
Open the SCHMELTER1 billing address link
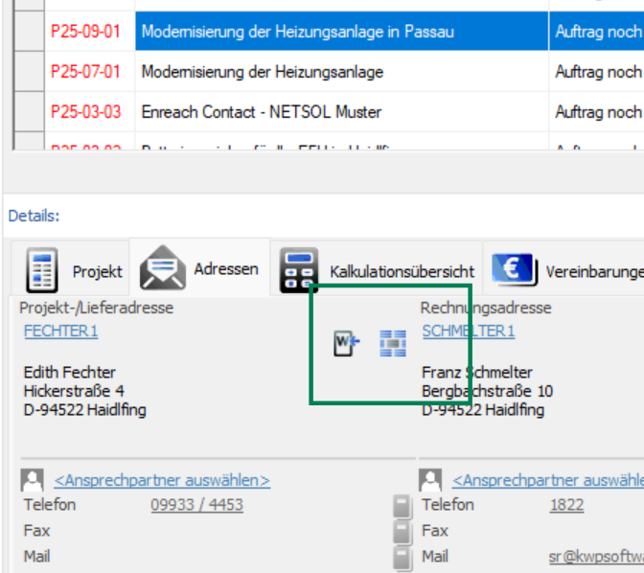(468, 331)
